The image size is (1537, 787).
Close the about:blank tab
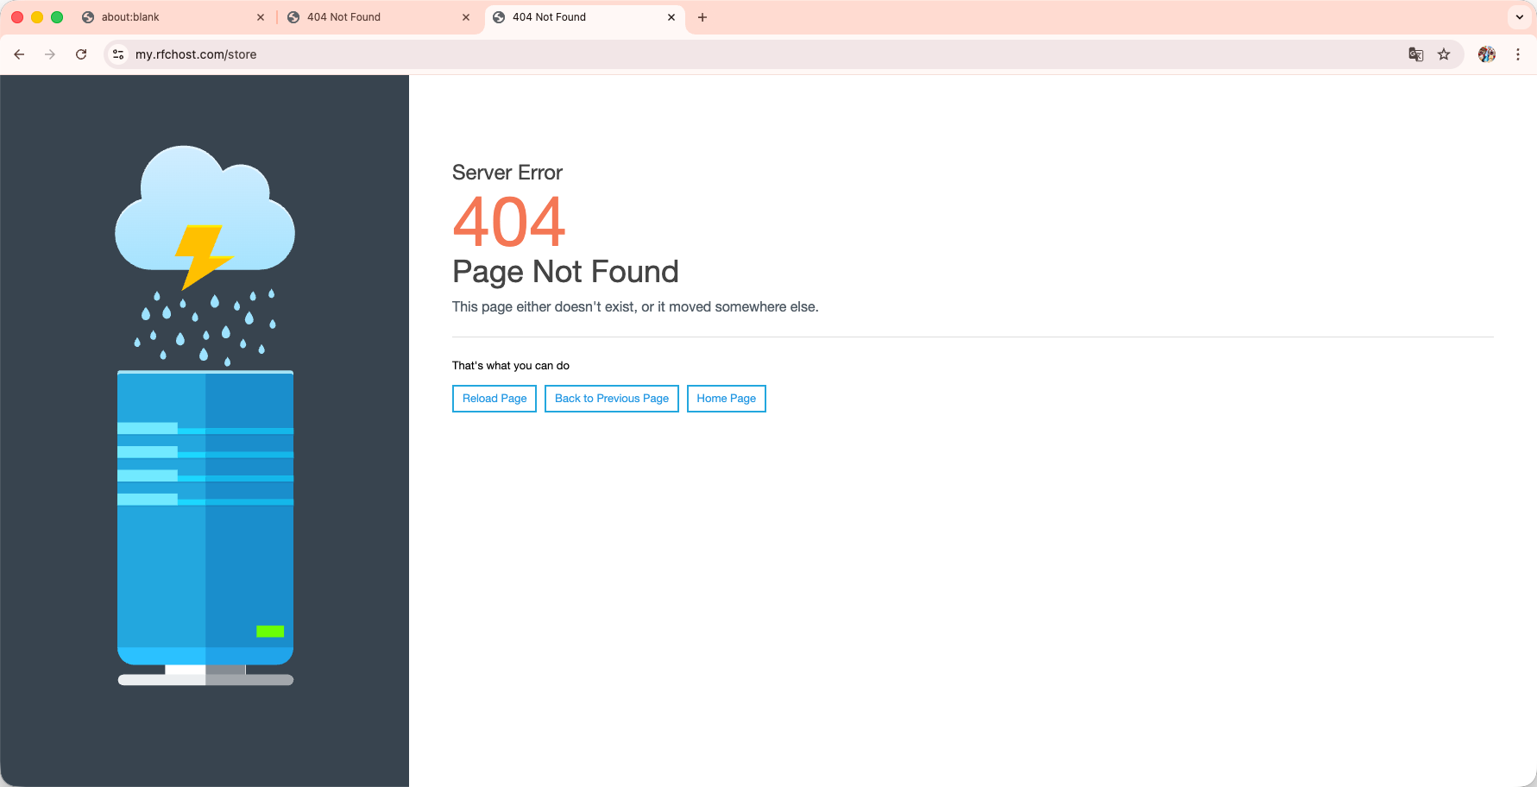(261, 17)
